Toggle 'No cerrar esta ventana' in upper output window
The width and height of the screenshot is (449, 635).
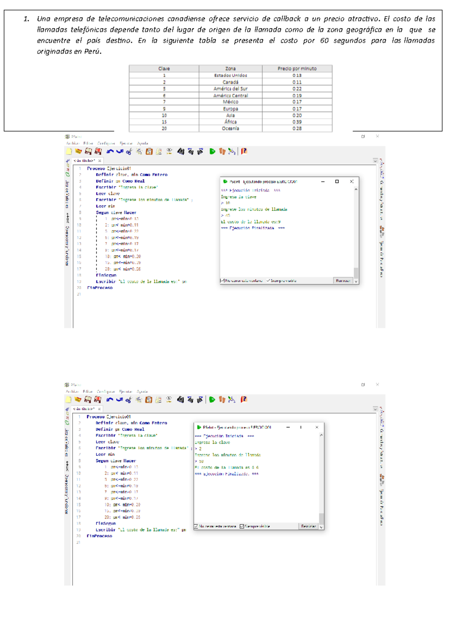pyautogui.click(x=223, y=280)
